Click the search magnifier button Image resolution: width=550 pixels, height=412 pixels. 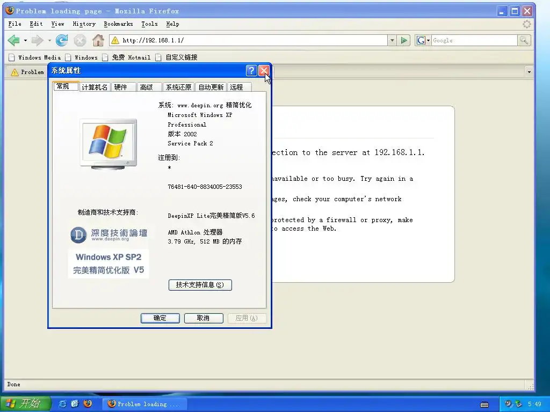[524, 40]
